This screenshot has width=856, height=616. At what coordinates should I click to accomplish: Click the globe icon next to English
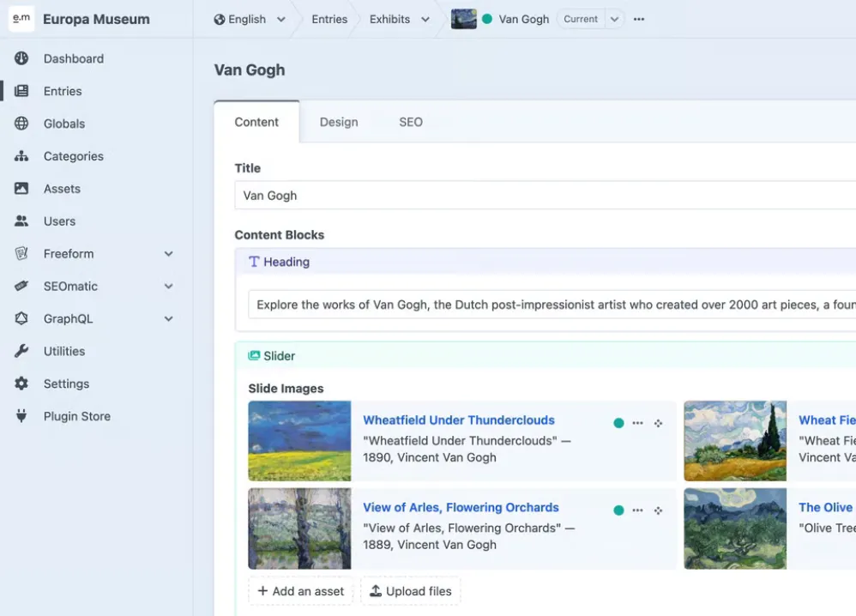[220, 19]
